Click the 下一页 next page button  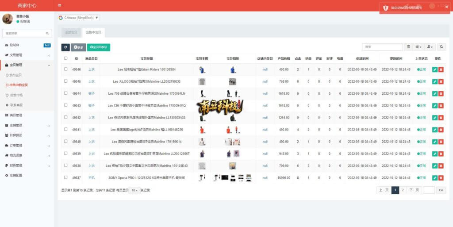tap(414, 190)
